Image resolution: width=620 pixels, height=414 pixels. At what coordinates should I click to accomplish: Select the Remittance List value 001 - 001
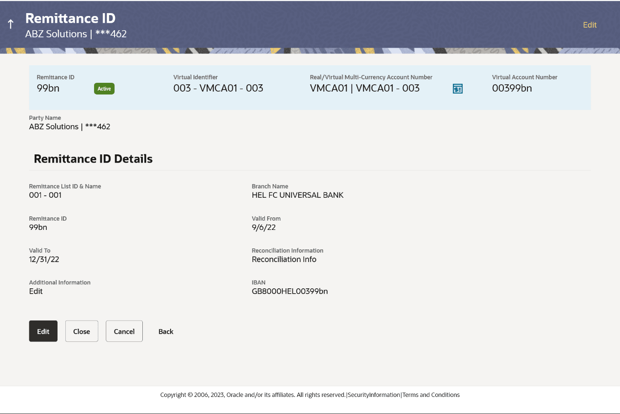point(45,195)
